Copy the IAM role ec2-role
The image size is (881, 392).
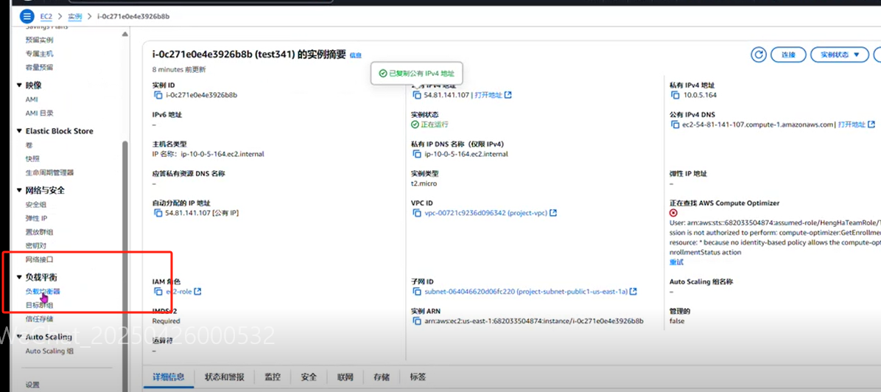[x=157, y=291]
